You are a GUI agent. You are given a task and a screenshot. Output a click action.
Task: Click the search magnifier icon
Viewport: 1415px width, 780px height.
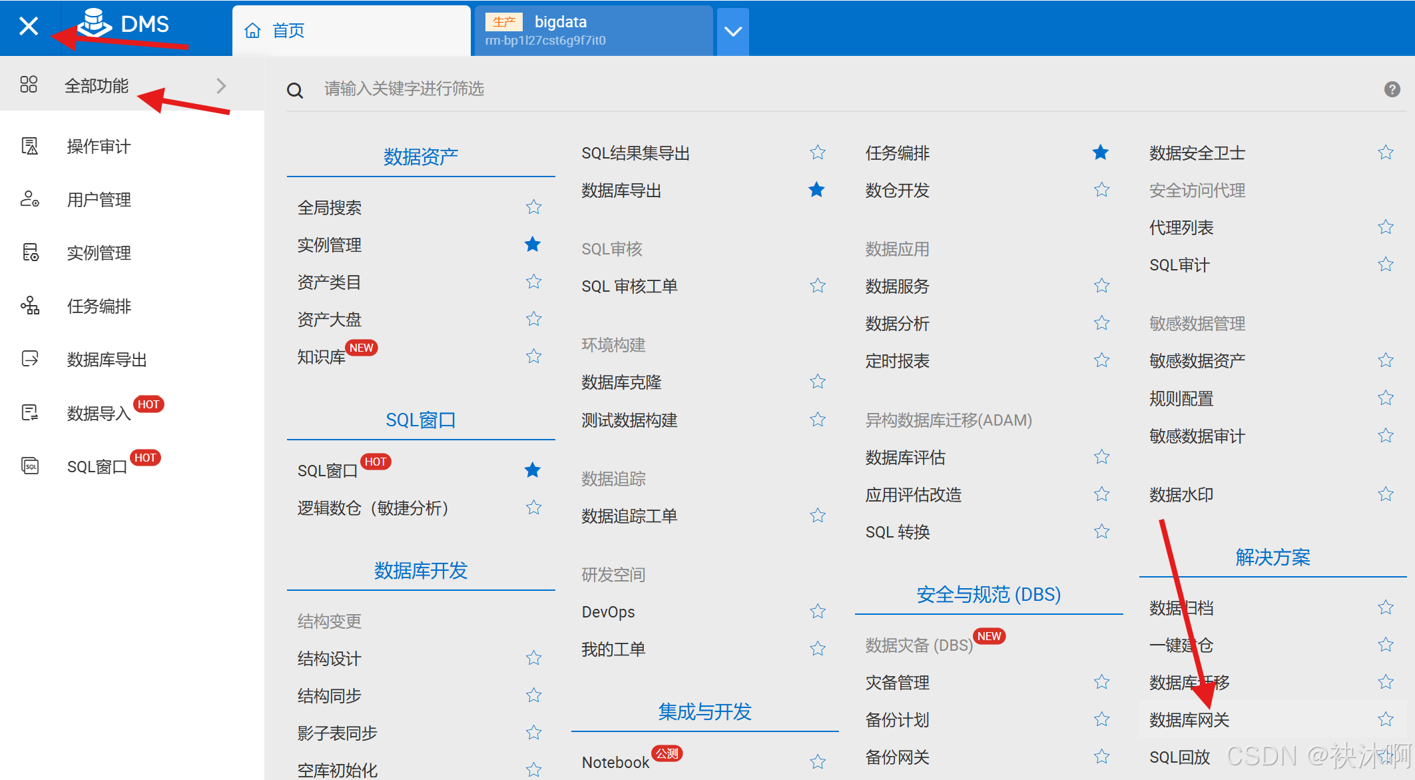click(295, 90)
